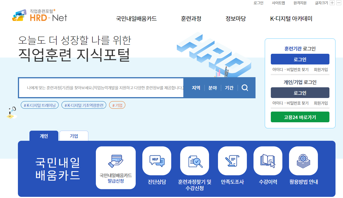
Task: Find ID/password under 훈련기관 로그인
Action: pyautogui.click(x=290, y=69)
